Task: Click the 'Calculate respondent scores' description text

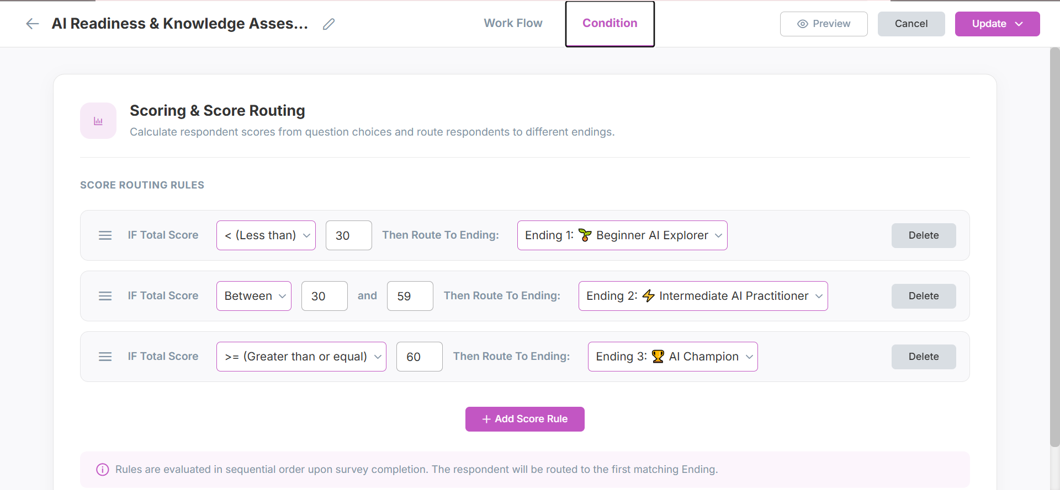Action: pos(372,132)
